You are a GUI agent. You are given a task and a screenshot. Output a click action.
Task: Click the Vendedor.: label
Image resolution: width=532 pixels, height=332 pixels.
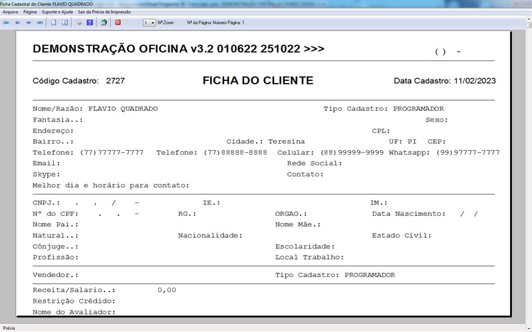[x=56, y=275]
